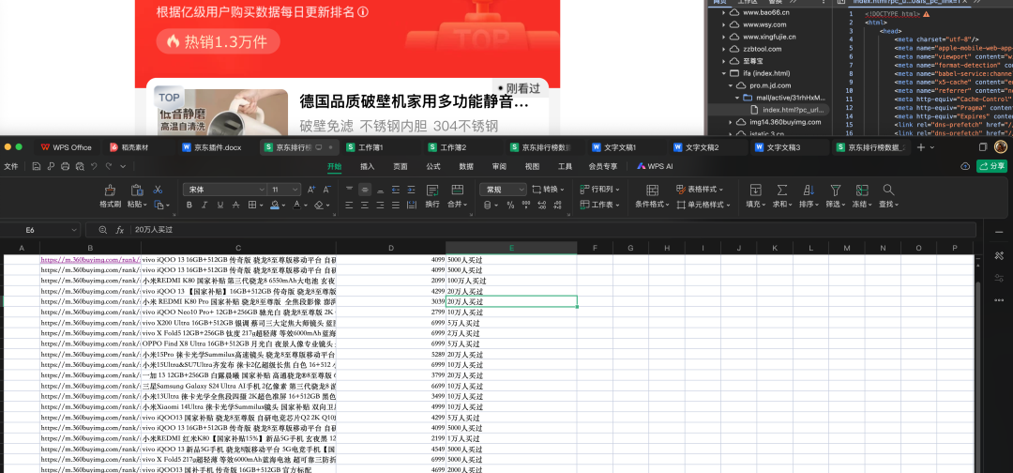Click the cloud sync icon beside Share
The height and width of the screenshot is (473, 1013).
[965, 166]
